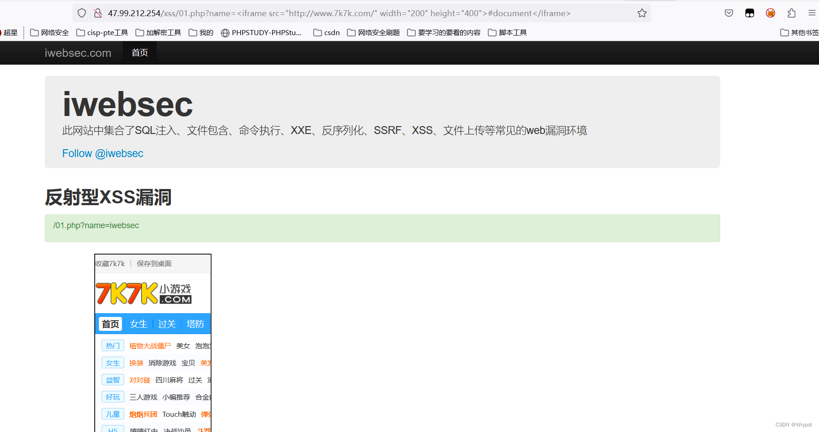
Task: Save this page to Pocket
Action: click(728, 13)
